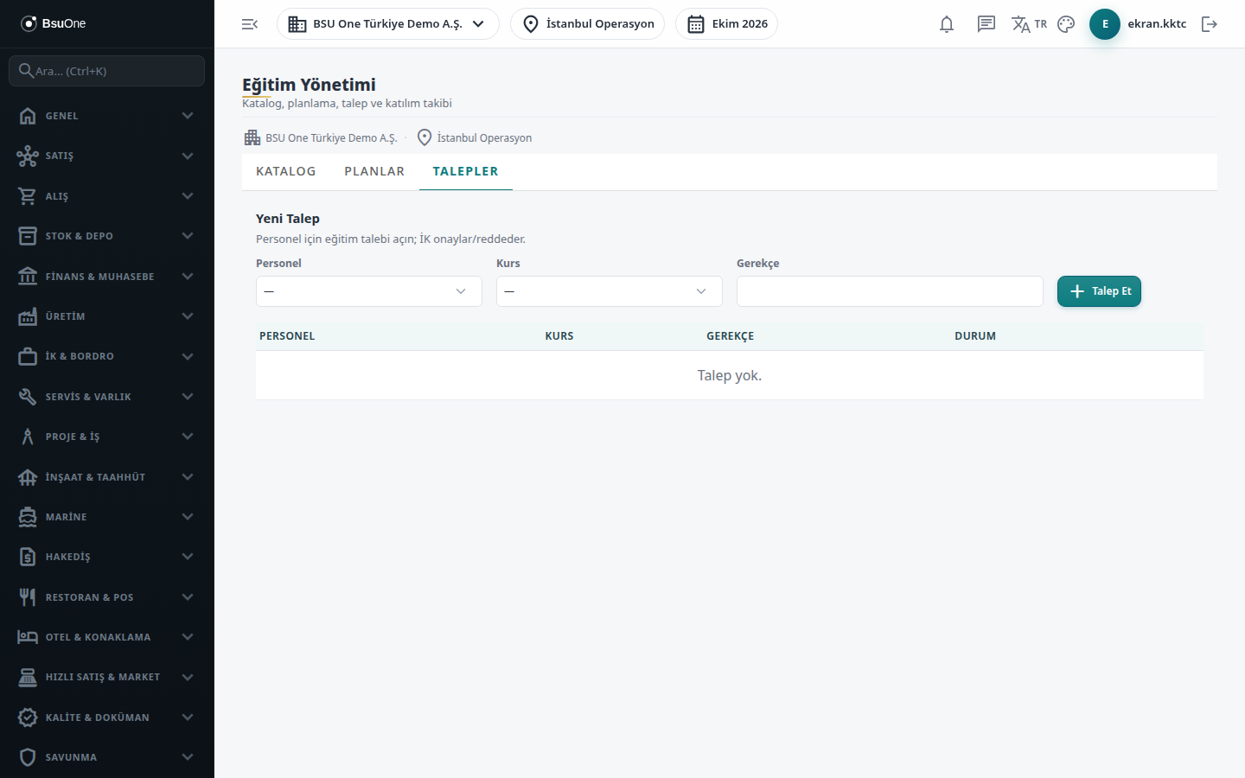Click the STOK & DEPO box icon
This screenshot has height=778, width=1245.
28,236
